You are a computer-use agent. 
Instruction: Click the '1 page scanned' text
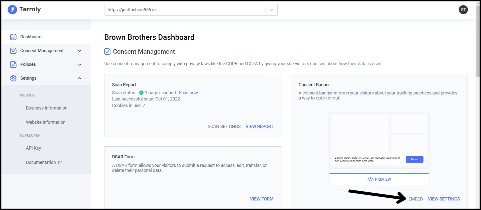pyautogui.click(x=160, y=93)
